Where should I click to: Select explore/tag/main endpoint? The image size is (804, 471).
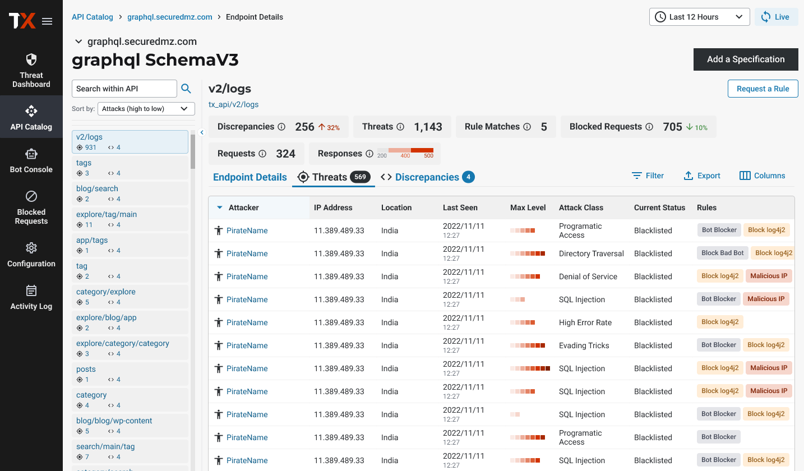(x=130, y=219)
